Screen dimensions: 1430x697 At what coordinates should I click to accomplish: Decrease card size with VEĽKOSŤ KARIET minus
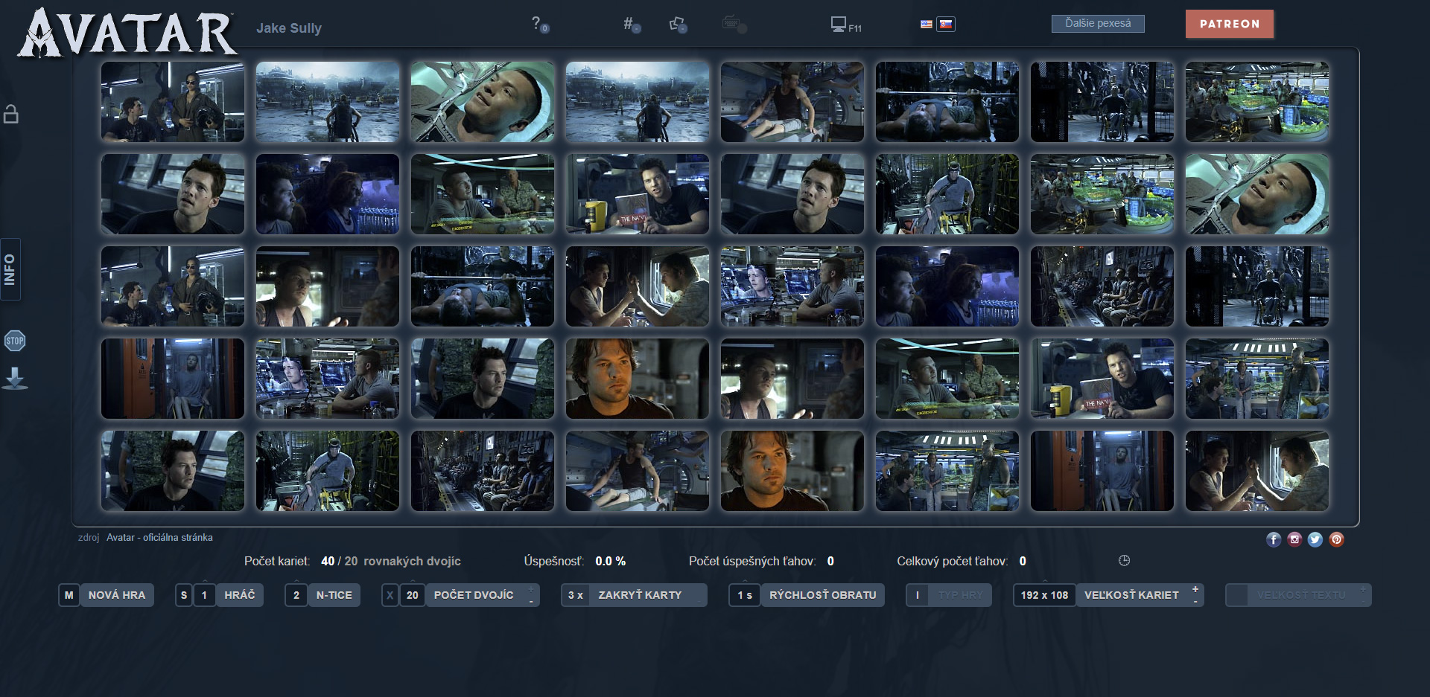[x=1195, y=601]
